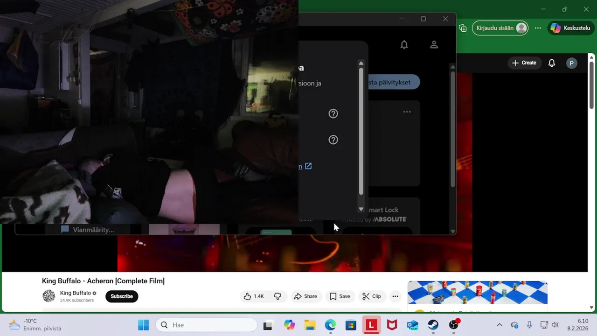597x336 pixels.
Task: Clip the YouTube video
Action: [x=372, y=296]
